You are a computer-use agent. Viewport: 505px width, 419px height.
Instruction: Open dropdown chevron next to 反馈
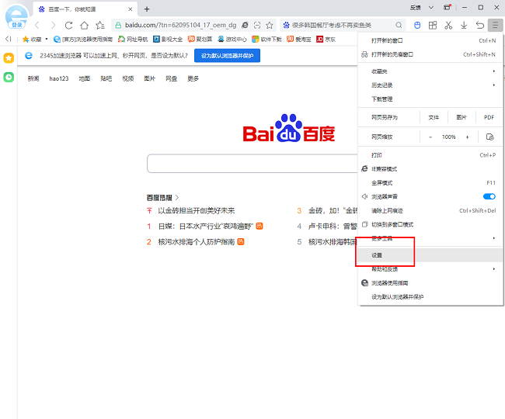click(x=431, y=8)
